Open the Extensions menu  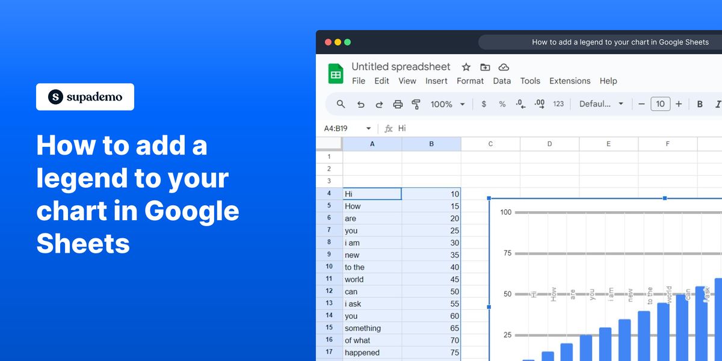(569, 81)
